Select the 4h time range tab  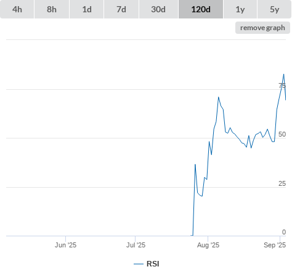pos(17,9)
